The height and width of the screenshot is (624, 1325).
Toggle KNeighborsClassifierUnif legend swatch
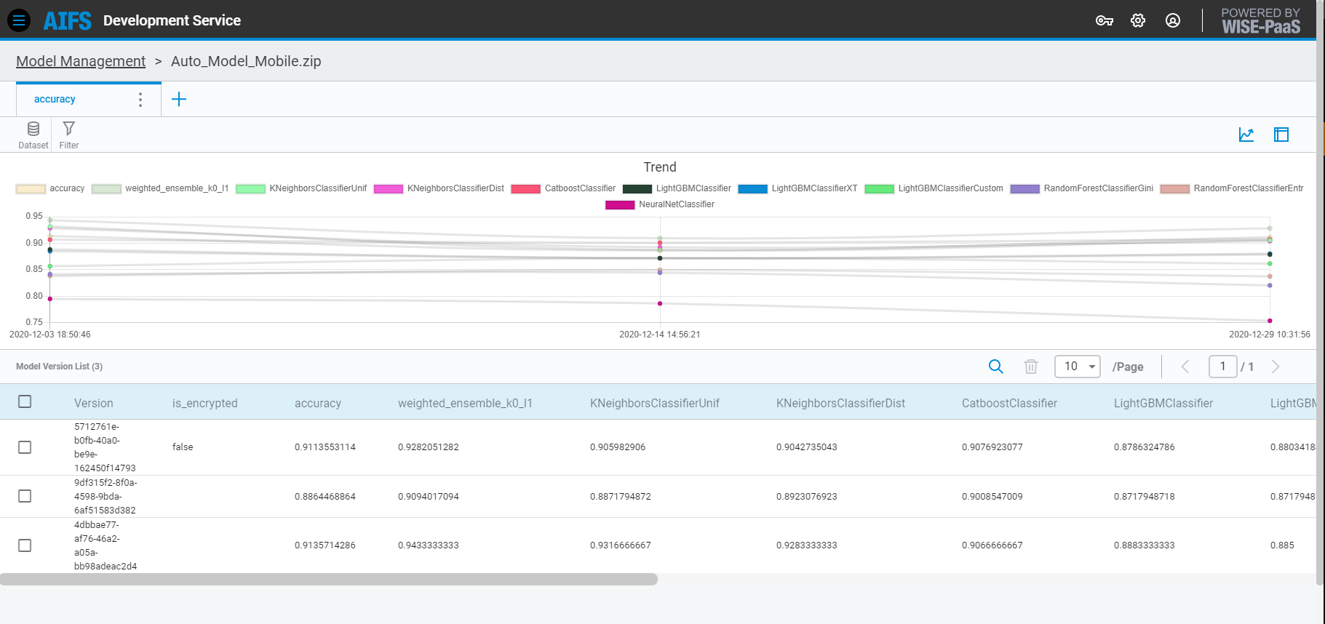click(250, 188)
